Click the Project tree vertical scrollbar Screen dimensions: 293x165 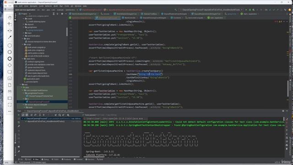click(x=67, y=32)
